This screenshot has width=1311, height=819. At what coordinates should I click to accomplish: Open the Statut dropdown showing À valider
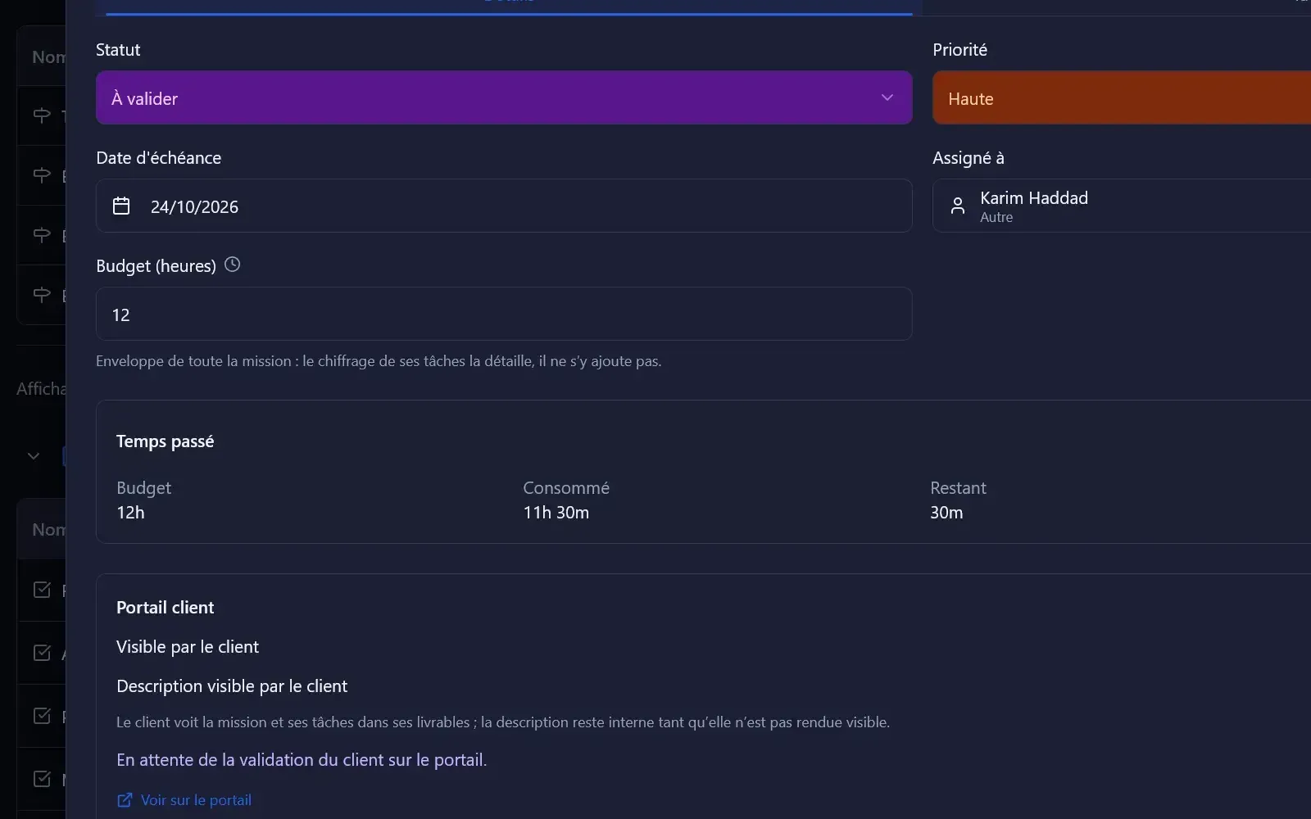[x=504, y=97]
